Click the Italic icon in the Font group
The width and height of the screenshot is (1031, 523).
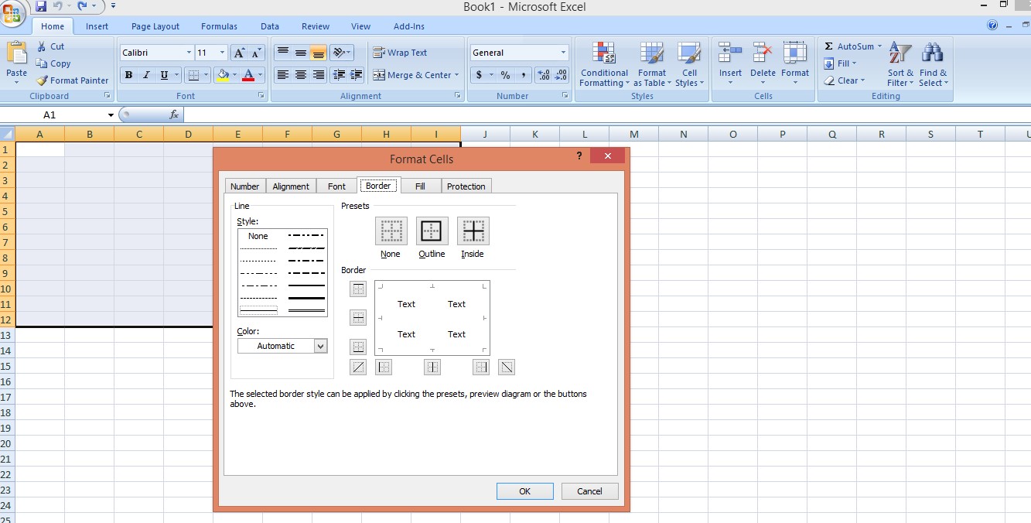(145, 75)
